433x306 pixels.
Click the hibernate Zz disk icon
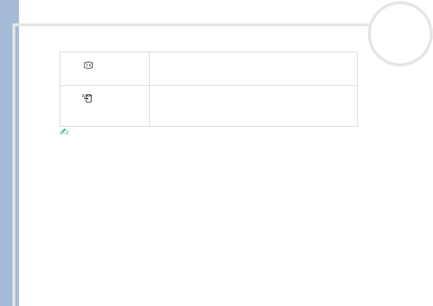87,98
